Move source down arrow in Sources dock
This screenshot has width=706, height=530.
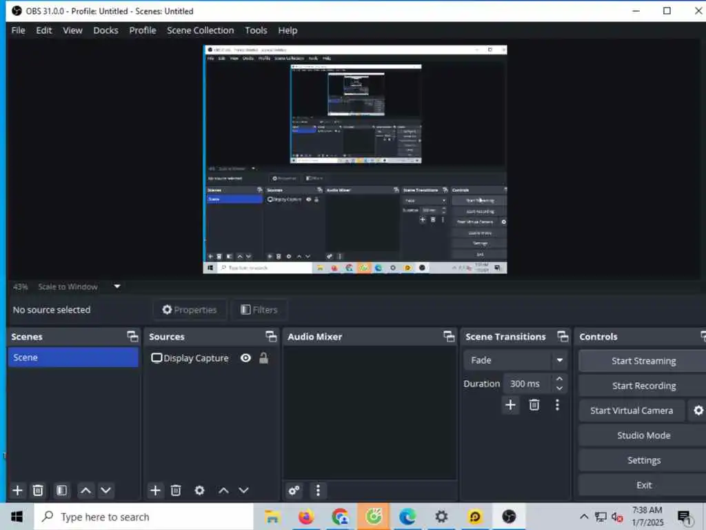[x=243, y=491]
